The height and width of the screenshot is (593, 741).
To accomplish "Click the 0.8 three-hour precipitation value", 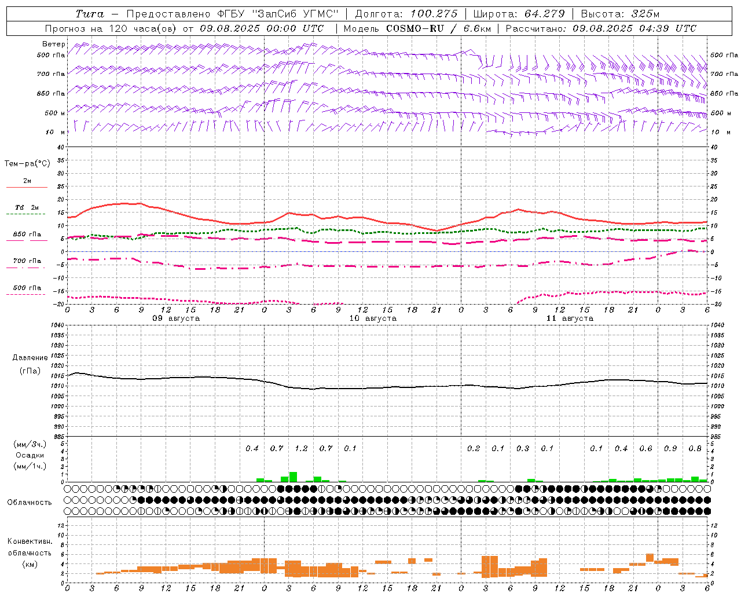I will [x=695, y=449].
